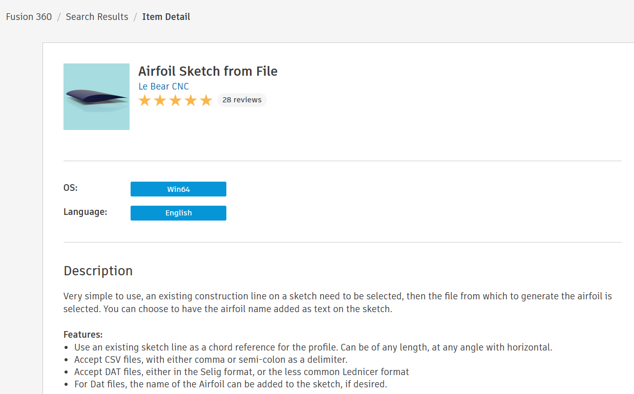Open the airfoil app thumbnail image
The width and height of the screenshot is (634, 394).
pos(96,97)
